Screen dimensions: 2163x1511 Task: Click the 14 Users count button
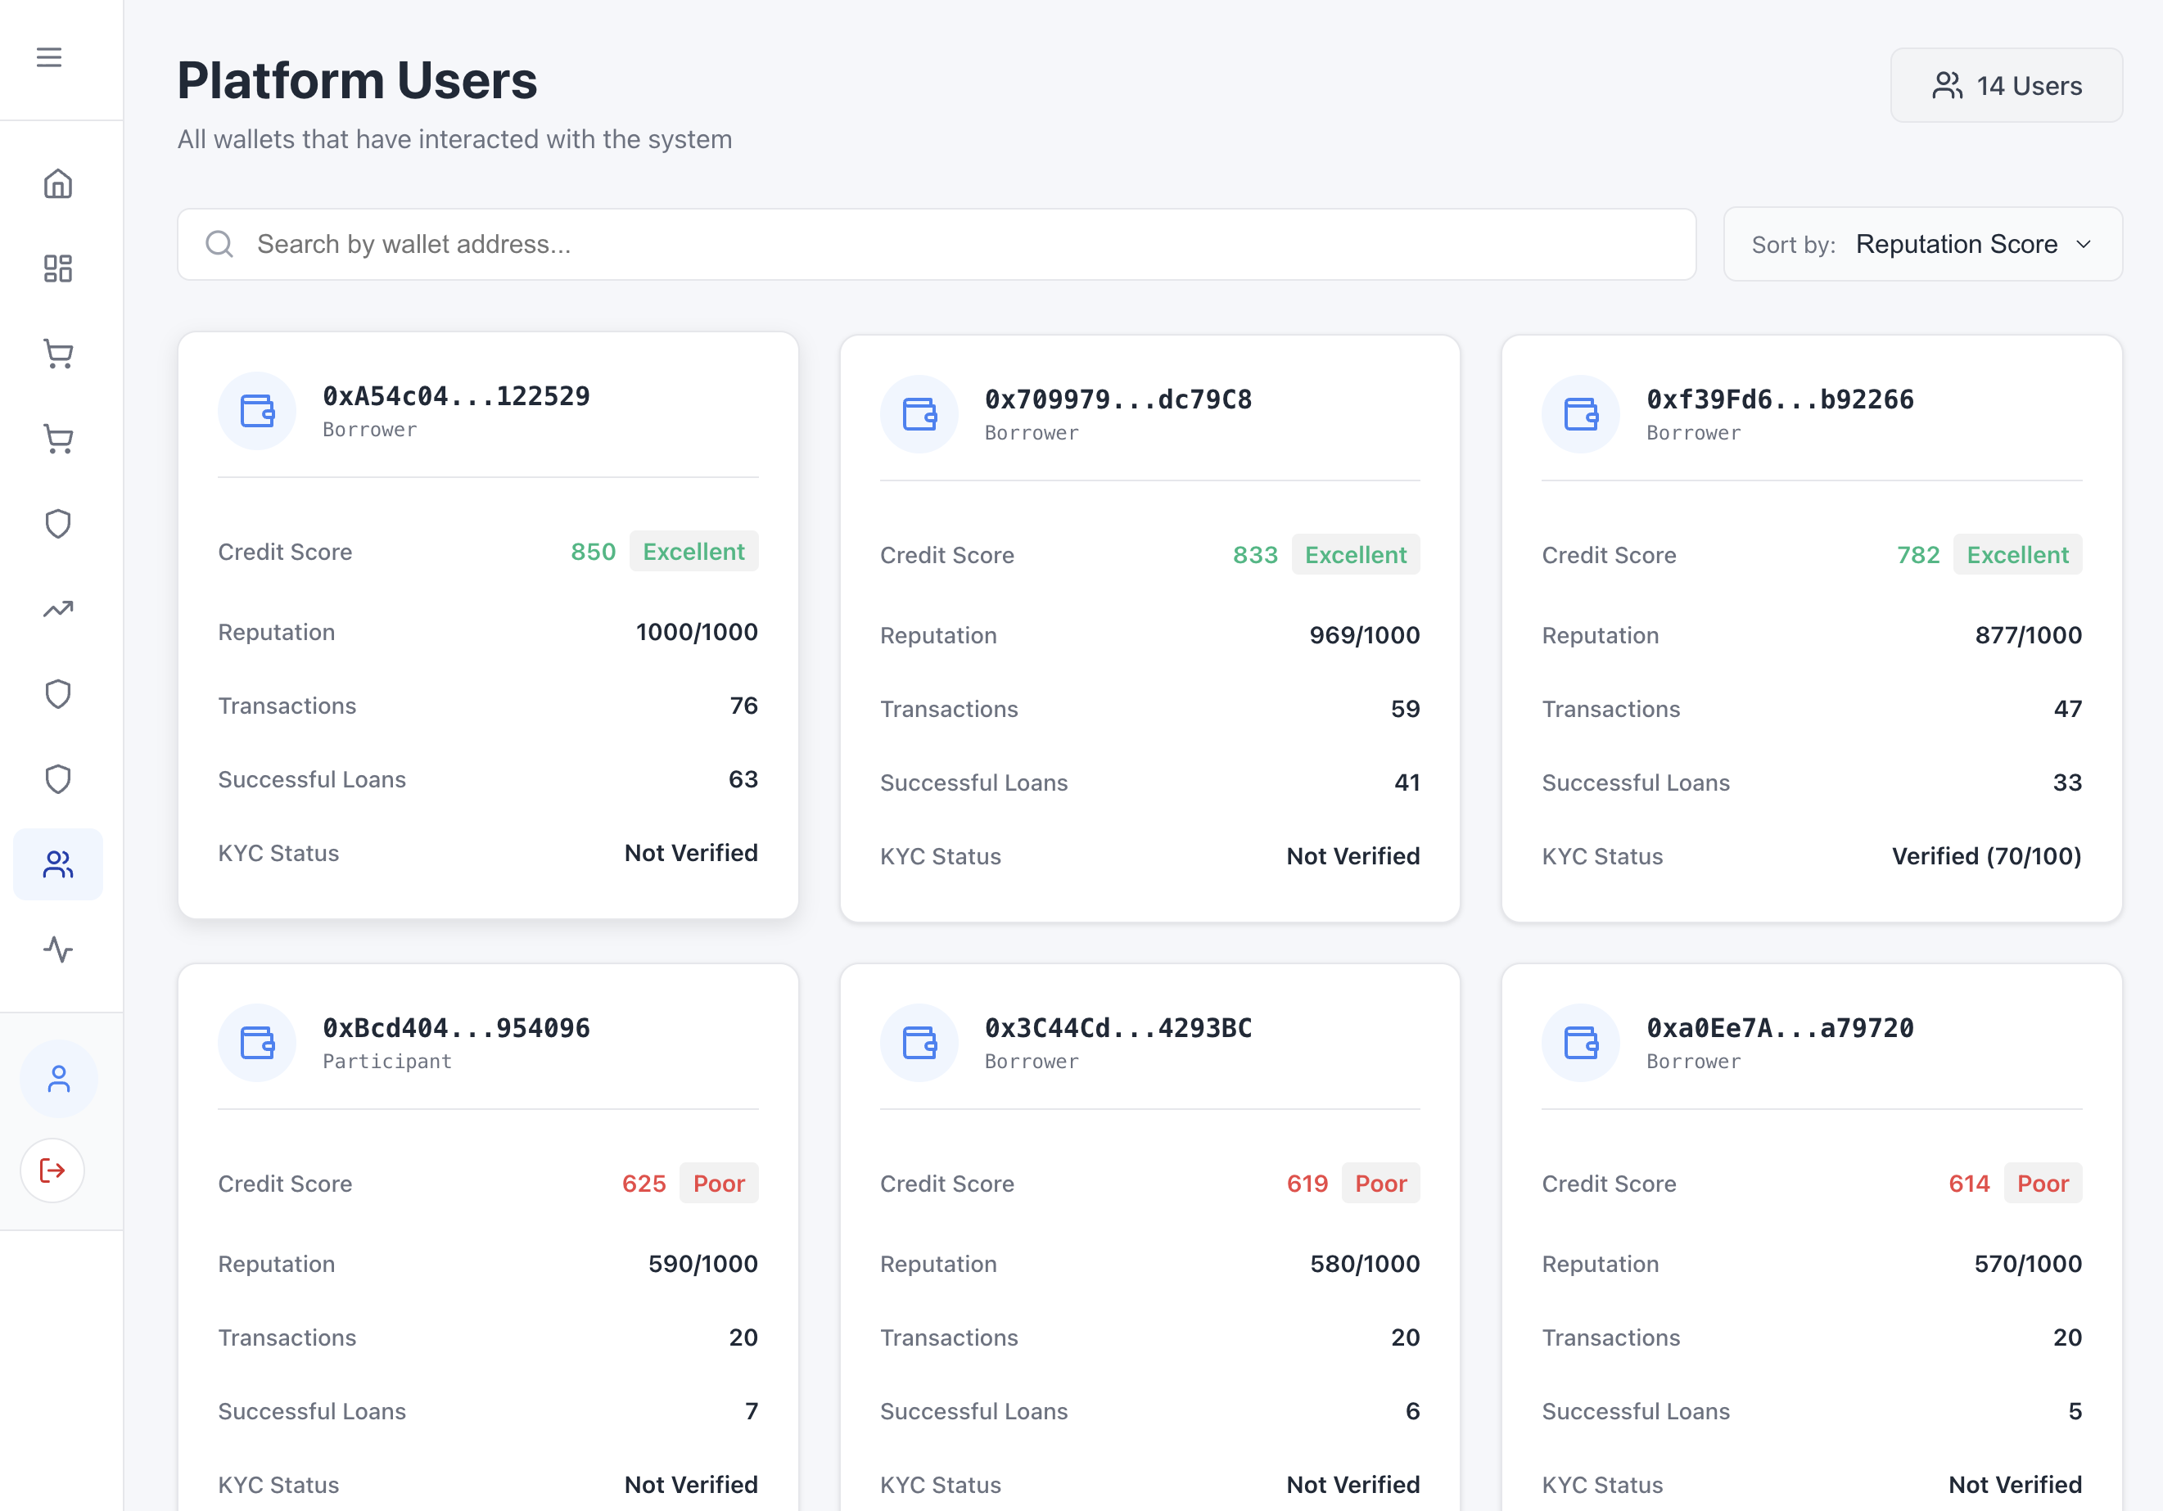[x=2006, y=86]
